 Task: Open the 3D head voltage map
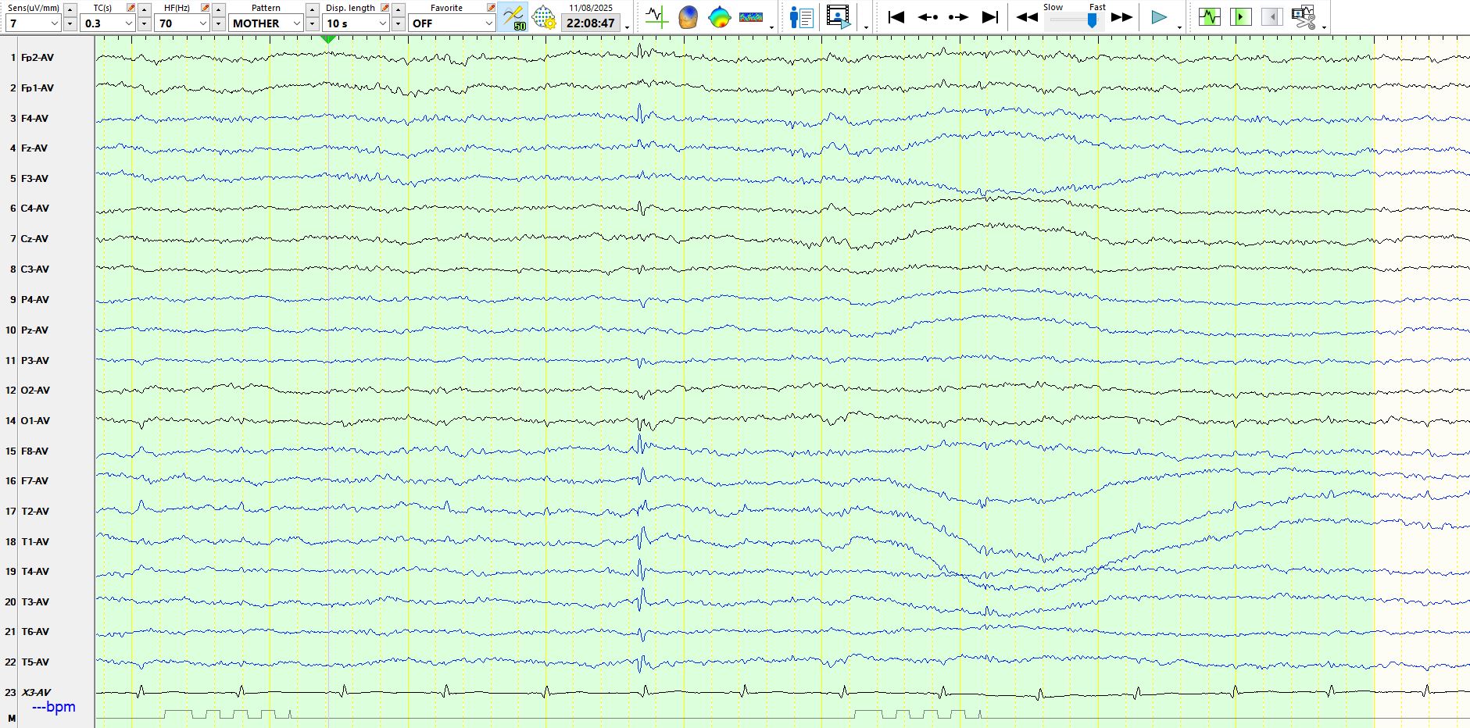[688, 17]
